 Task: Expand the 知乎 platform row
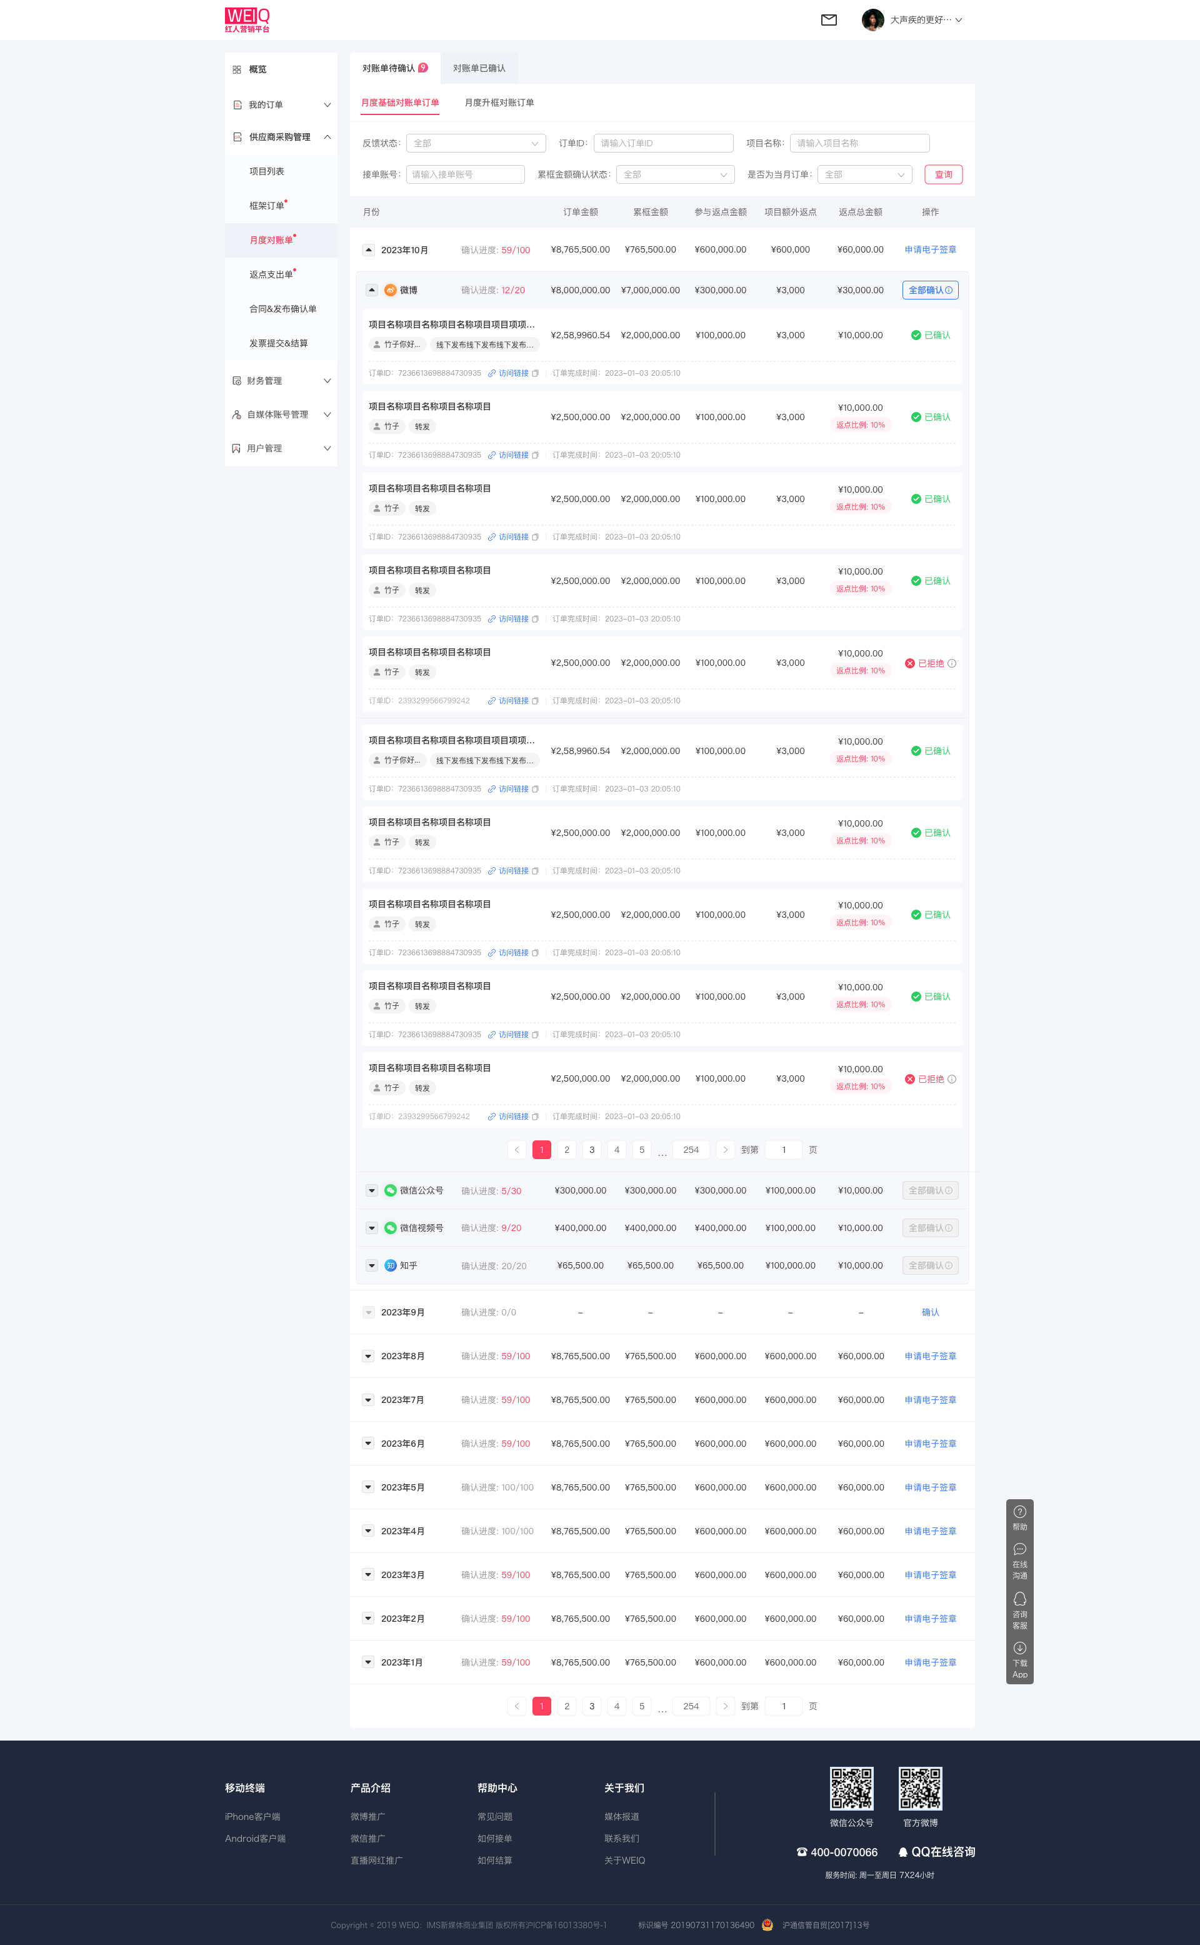coord(371,1265)
